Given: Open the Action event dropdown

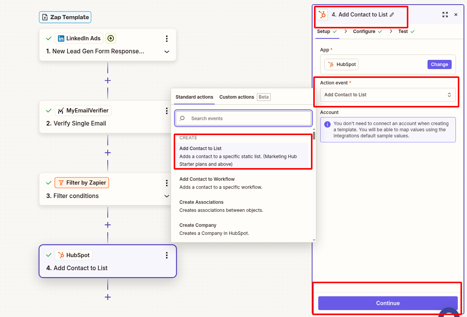Looking at the screenshot, I should coord(388,95).
